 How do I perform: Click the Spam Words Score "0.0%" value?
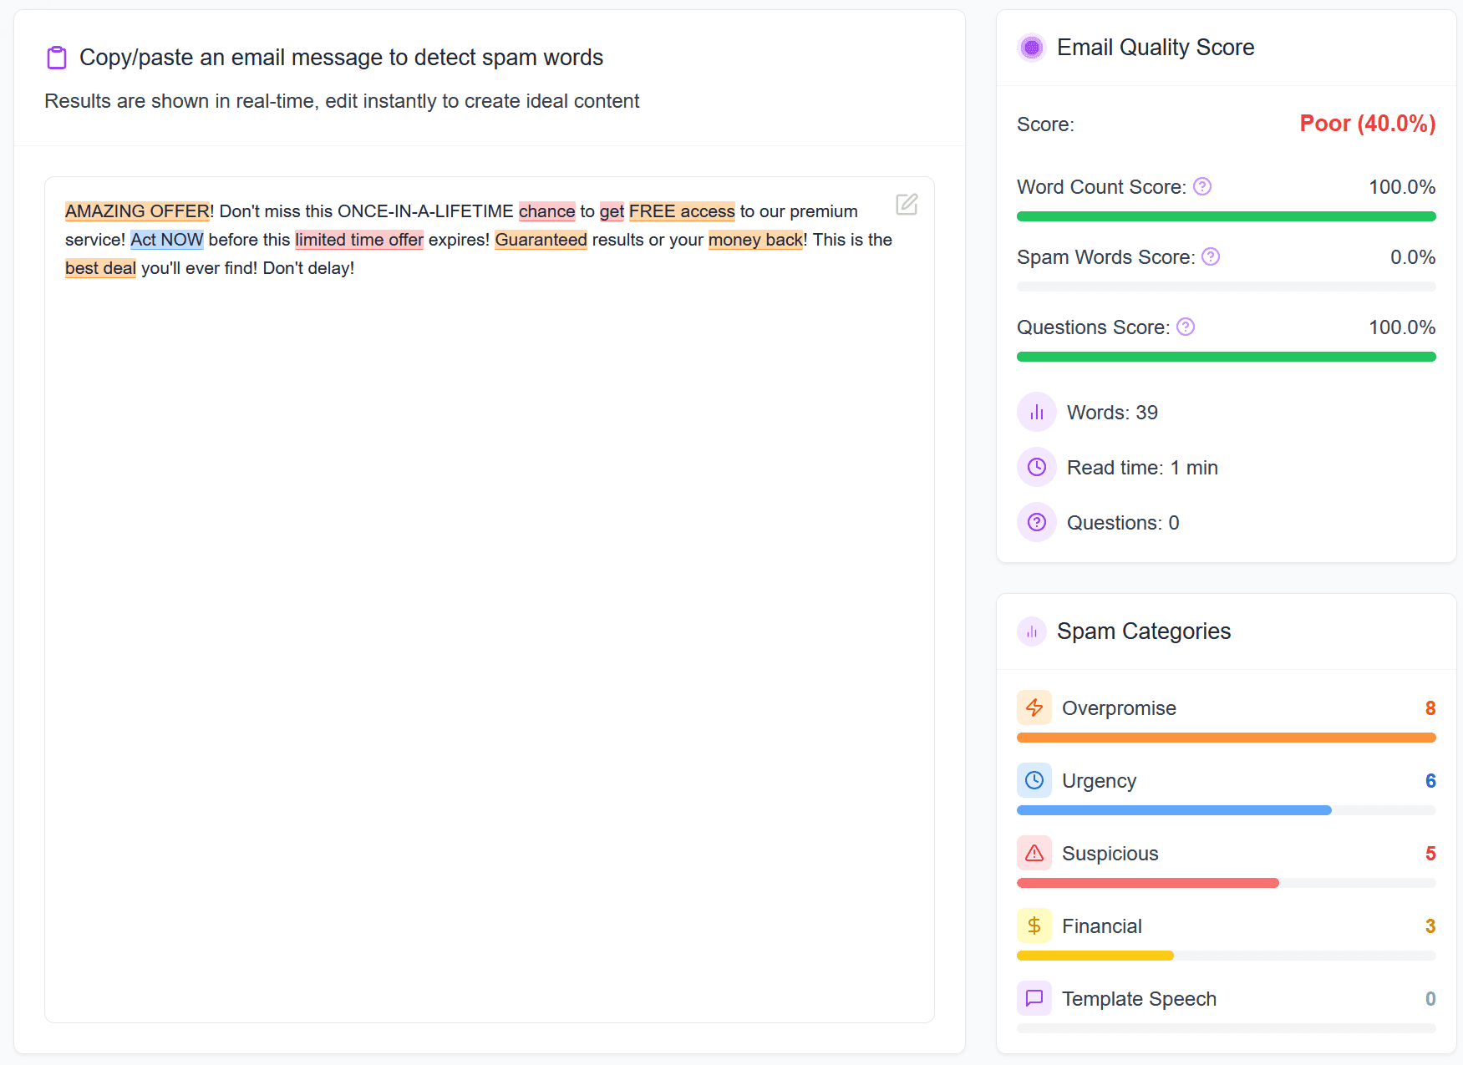point(1413,257)
